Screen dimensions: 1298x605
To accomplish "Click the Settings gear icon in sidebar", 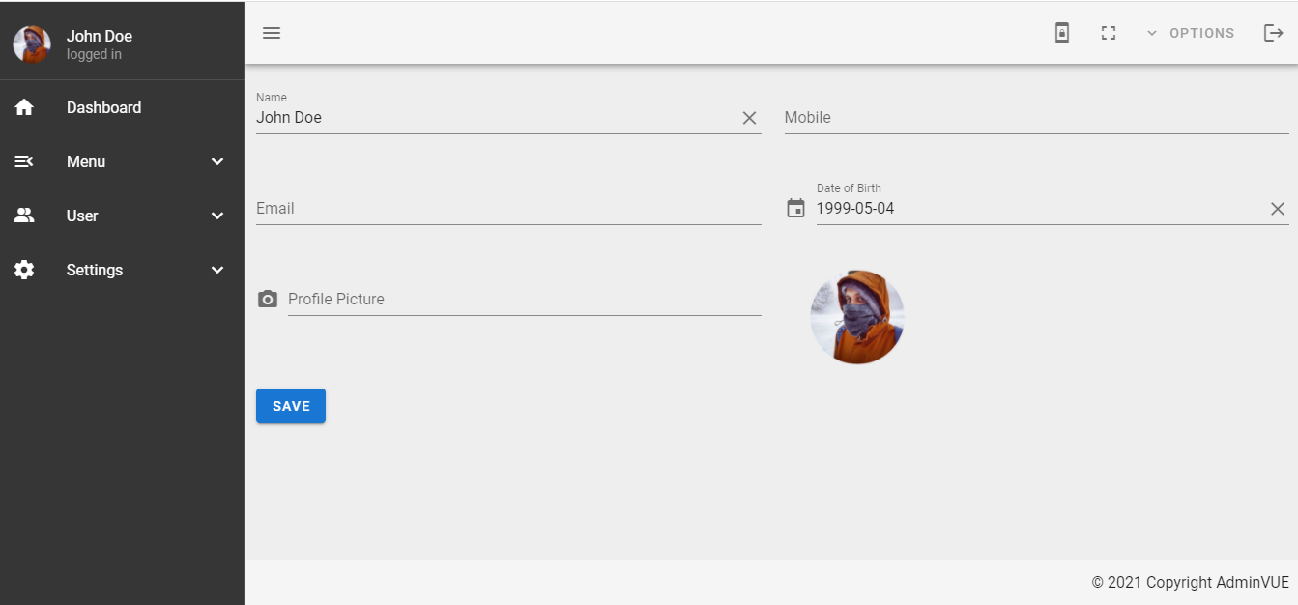I will pyautogui.click(x=24, y=271).
